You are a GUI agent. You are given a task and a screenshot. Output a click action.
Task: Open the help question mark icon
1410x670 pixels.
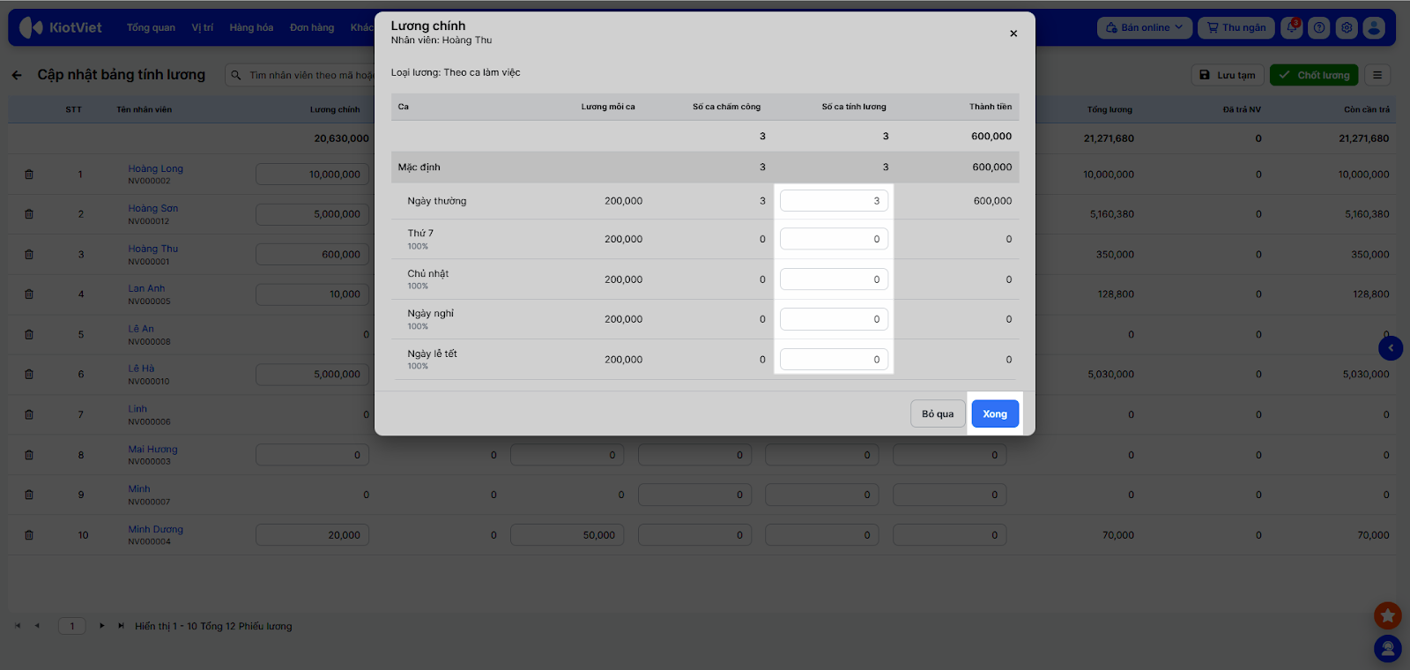pyautogui.click(x=1319, y=27)
